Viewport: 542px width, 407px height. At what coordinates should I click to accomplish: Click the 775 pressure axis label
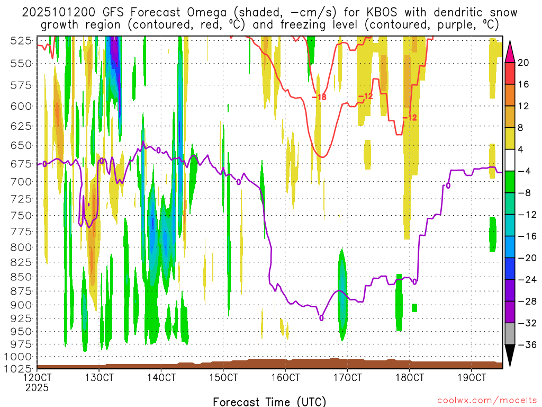coord(21,232)
